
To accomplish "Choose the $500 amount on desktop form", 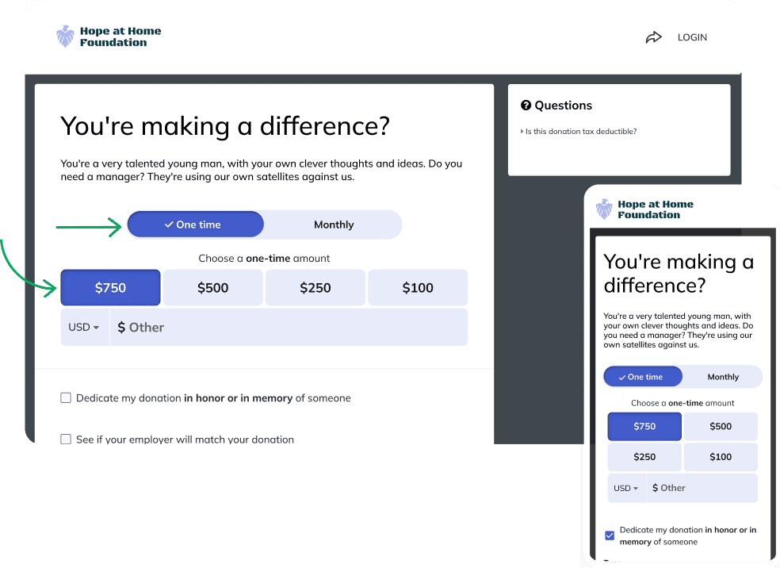I will pyautogui.click(x=212, y=288).
